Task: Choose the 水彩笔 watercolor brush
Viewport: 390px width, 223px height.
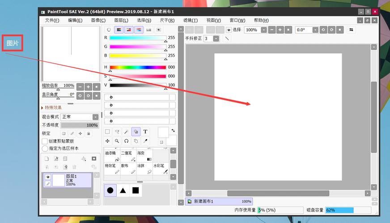Action: point(161,169)
